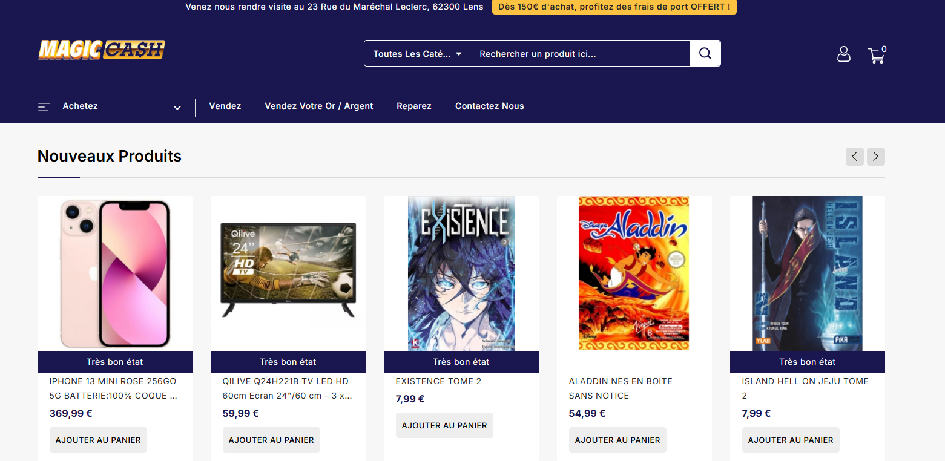Open ISLAND HELL ON JEJU TOME 2 link
The image size is (945, 461).
pyautogui.click(x=805, y=388)
